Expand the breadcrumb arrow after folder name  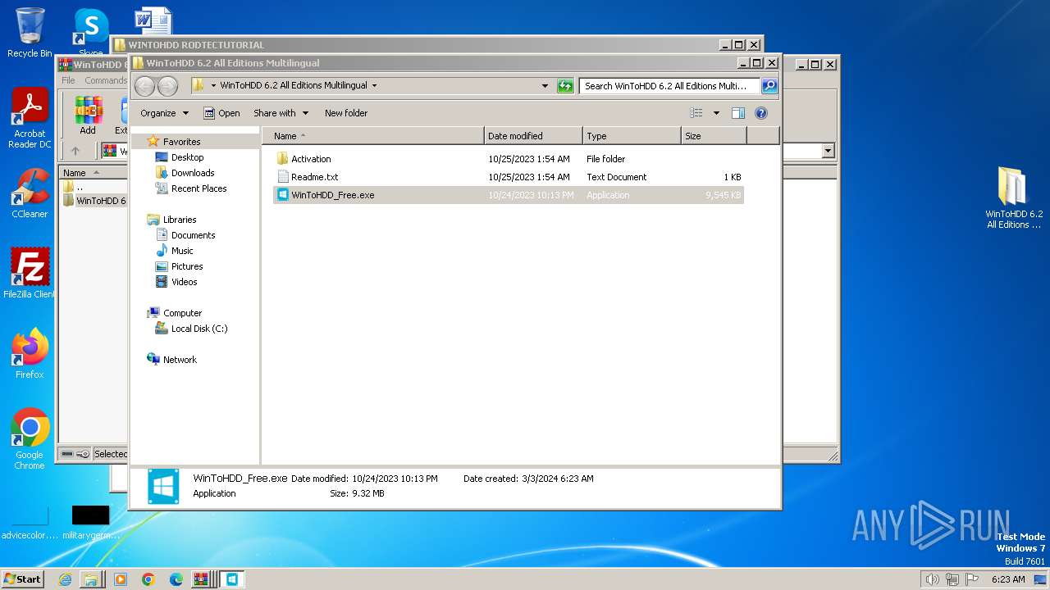374,85
